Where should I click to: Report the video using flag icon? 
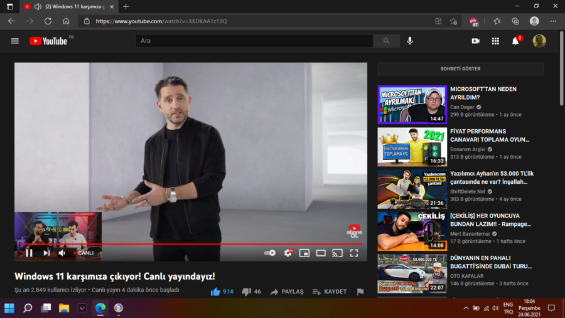tap(360, 292)
